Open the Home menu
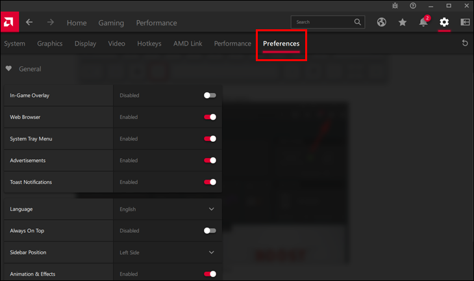The width and height of the screenshot is (474, 281). point(77,23)
